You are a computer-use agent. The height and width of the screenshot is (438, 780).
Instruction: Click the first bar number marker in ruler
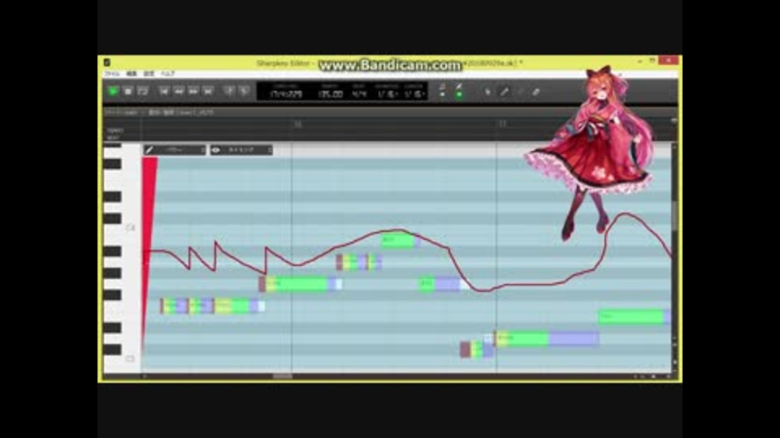pyautogui.click(x=298, y=123)
